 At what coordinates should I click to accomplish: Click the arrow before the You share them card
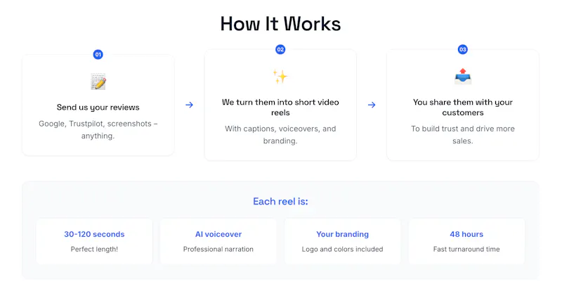coord(372,105)
